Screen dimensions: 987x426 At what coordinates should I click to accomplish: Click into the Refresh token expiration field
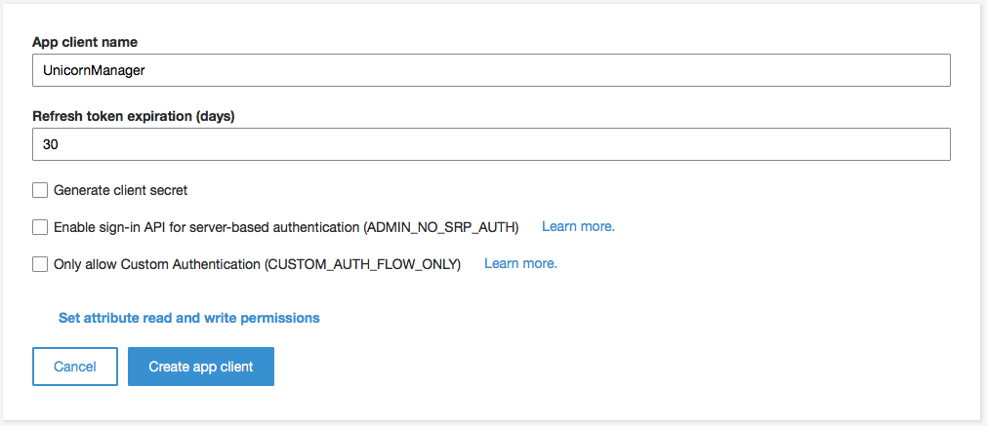[x=491, y=144]
